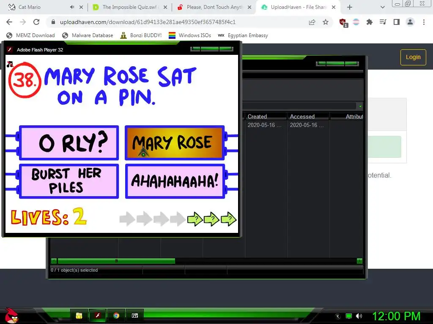Go back to the previous page
Image resolution: width=433 pixels, height=324 pixels.
pos(9,22)
